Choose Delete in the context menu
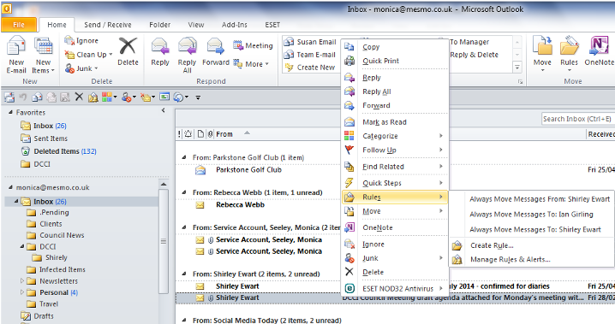Image resolution: width=615 pixels, height=324 pixels. pos(395,273)
